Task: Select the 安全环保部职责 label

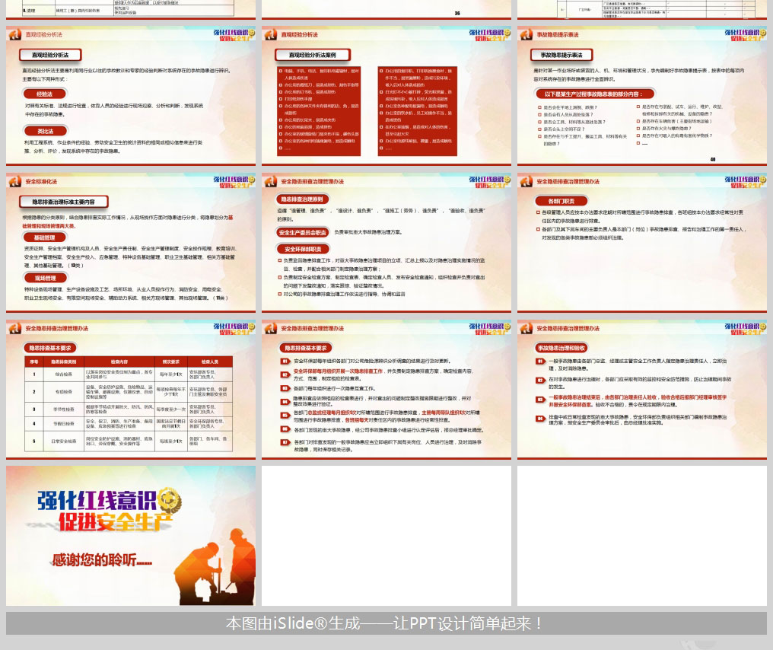Action: 304,250
